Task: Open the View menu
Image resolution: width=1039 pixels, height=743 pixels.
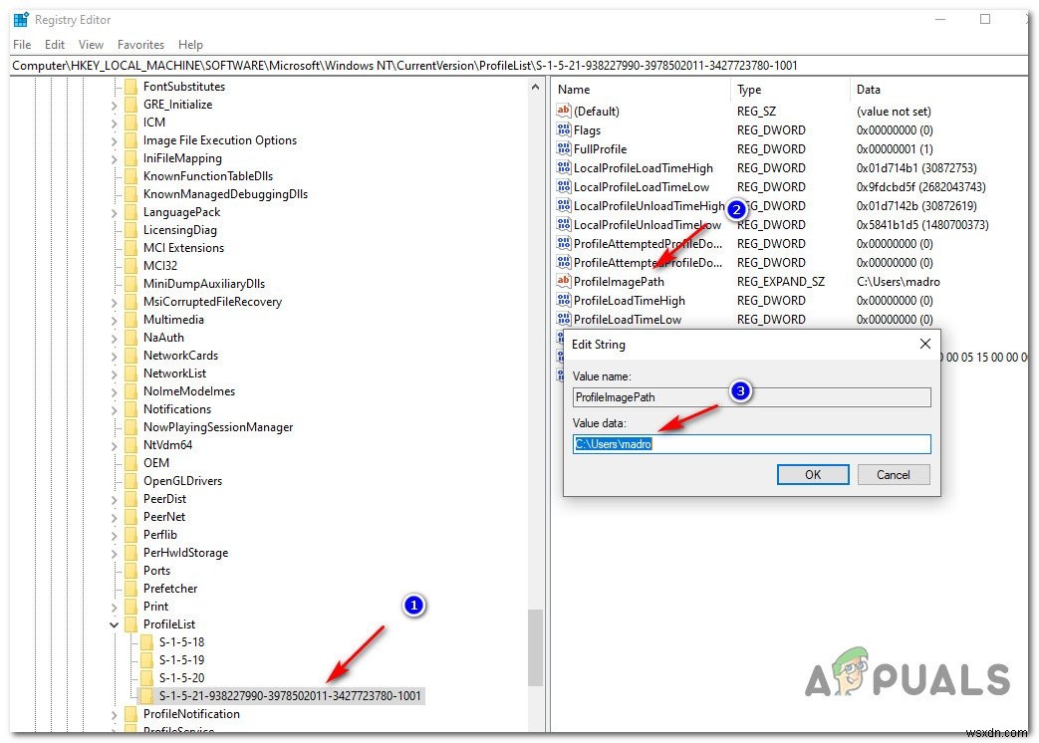Action: click(x=91, y=45)
